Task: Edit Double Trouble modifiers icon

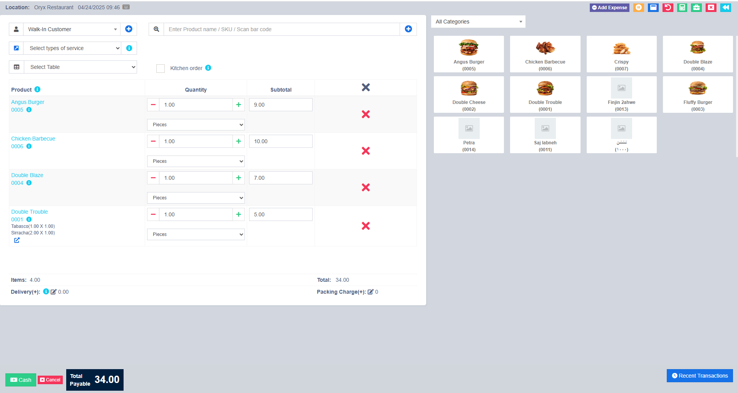Action: (x=17, y=240)
